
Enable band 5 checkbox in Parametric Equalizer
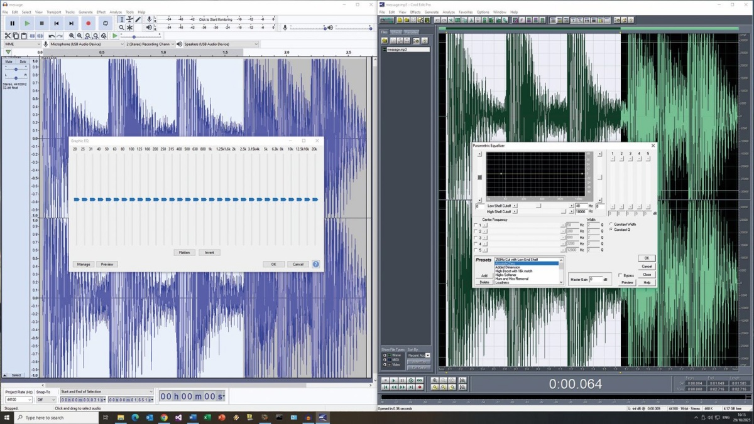pyautogui.click(x=476, y=250)
